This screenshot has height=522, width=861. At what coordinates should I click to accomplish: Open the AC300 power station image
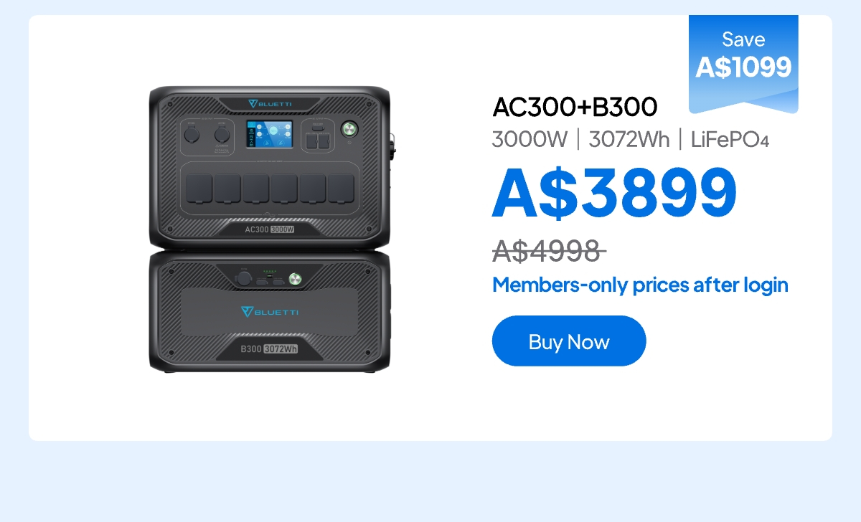point(270,166)
